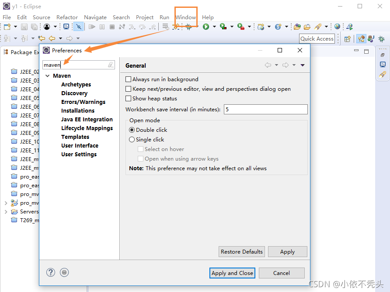Viewport: 390px width, 292px height.
Task: Click the Apply button
Action: 288,252
